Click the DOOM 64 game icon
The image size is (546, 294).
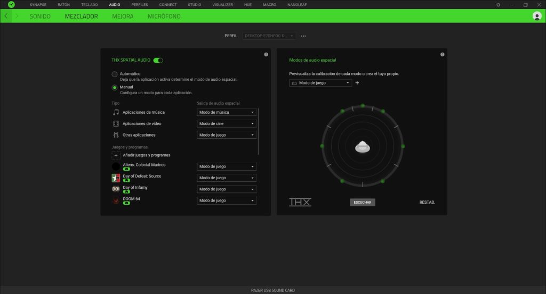116,200
